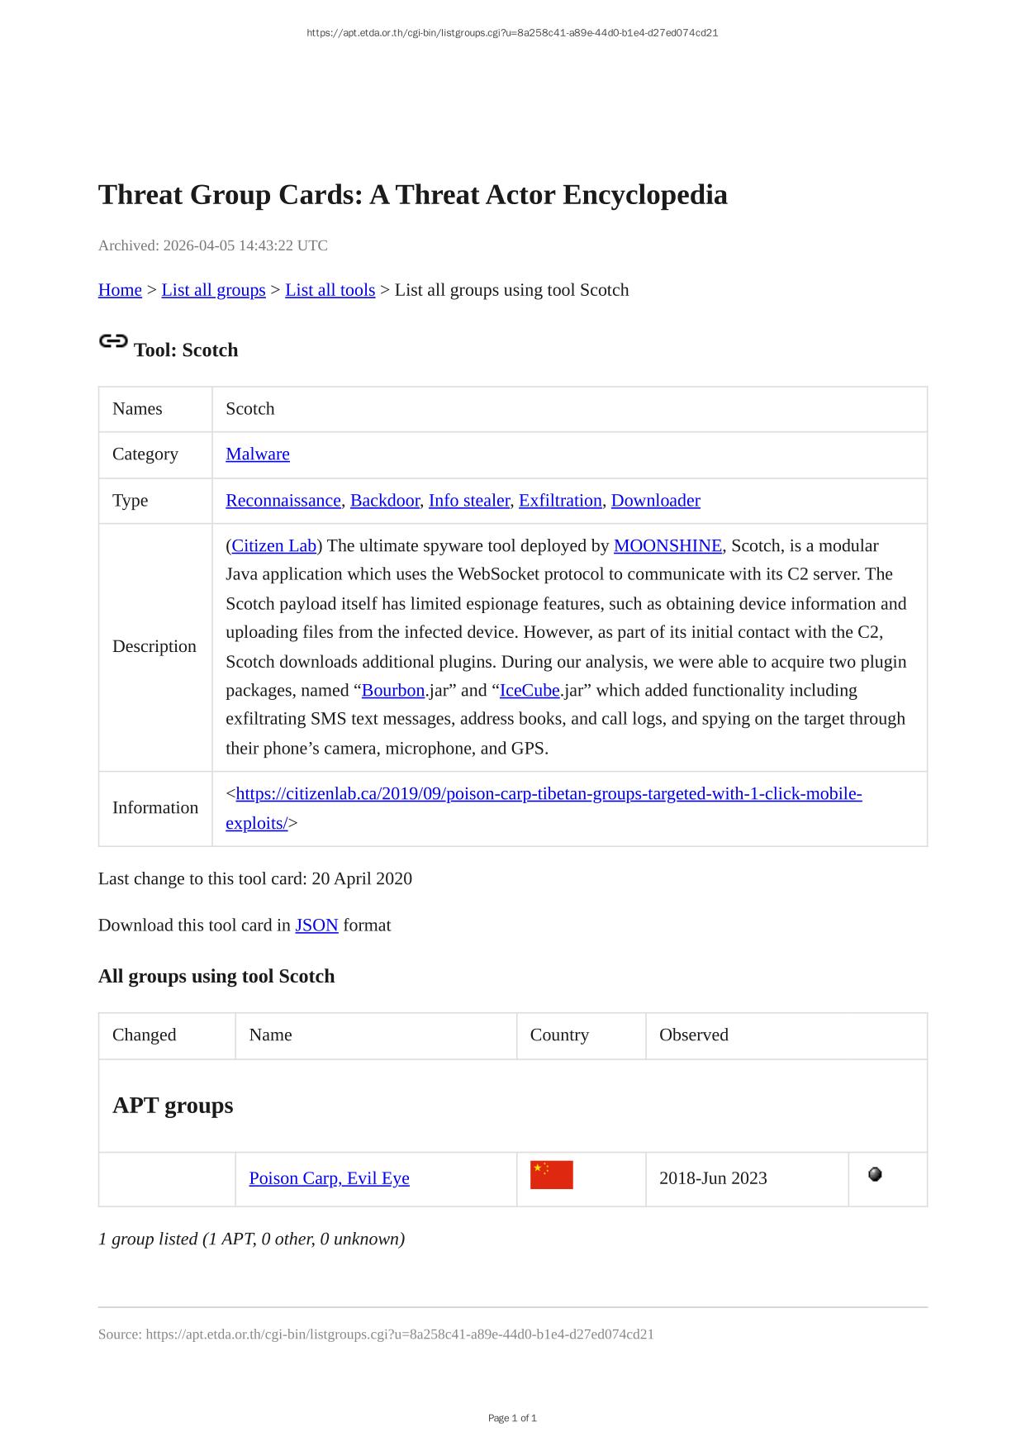This screenshot has width=1026, height=1451.
Task: Download the tool card via JSON link
Action: pos(316,925)
